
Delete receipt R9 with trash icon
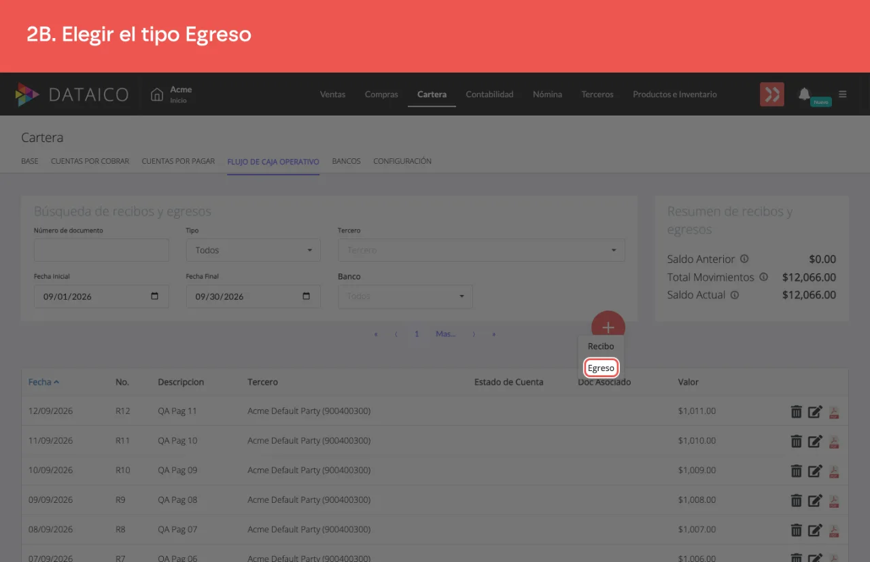pos(796,500)
